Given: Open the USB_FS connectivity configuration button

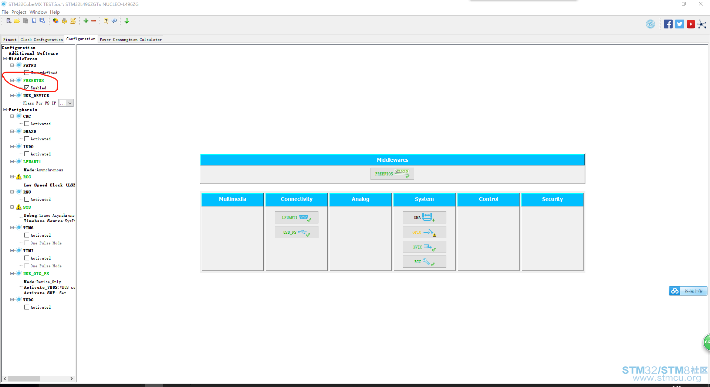Looking at the screenshot, I should (x=297, y=232).
